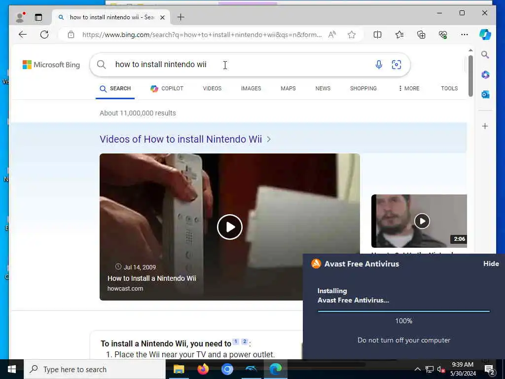Screen dimensions: 505x379
Task: Open citation reference 1
Action: click(x=236, y=341)
